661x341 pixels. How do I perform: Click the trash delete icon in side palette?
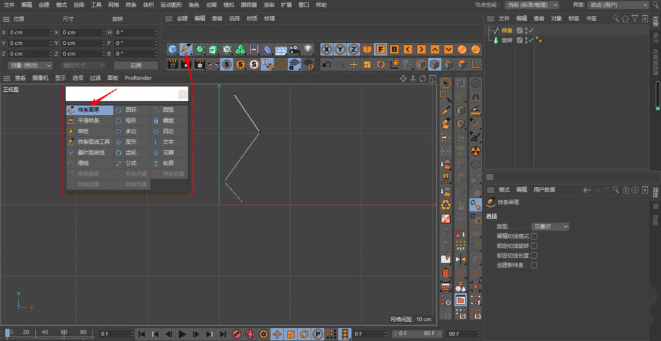(x=446, y=273)
